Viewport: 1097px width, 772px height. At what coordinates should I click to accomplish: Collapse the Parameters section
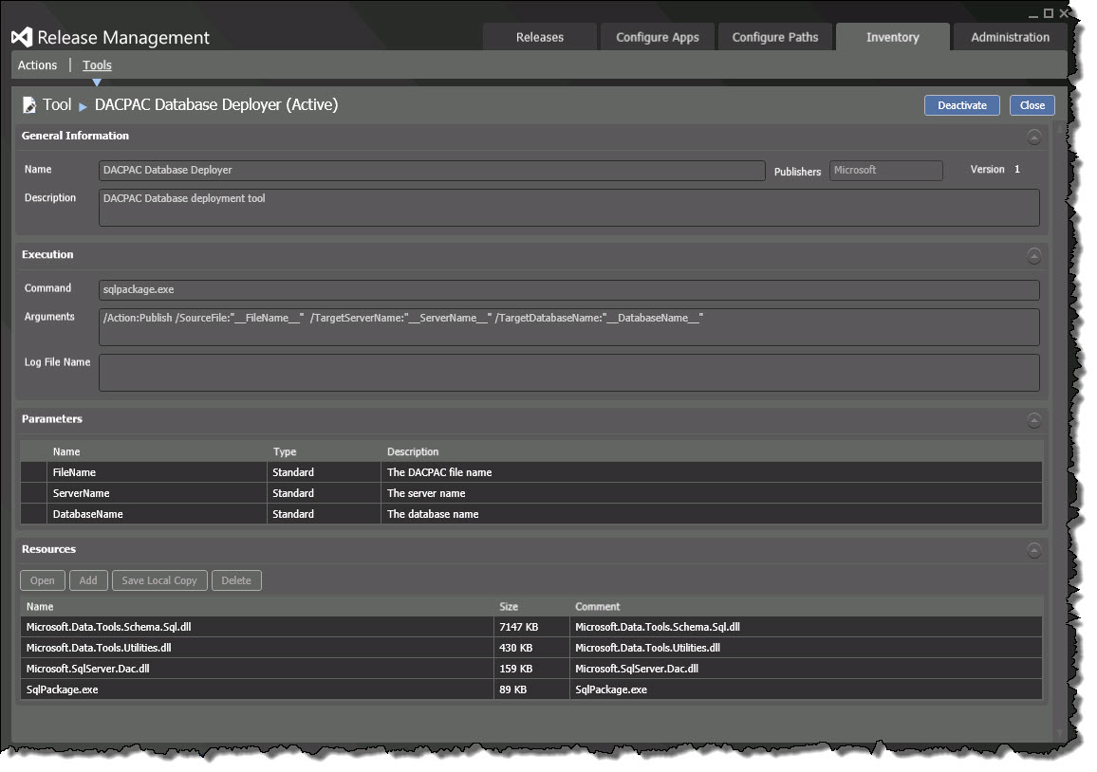[x=1033, y=420]
